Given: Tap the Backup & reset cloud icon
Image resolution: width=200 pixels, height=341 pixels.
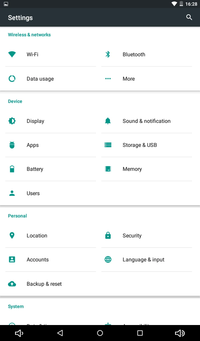Looking at the screenshot, I should 12,284.
